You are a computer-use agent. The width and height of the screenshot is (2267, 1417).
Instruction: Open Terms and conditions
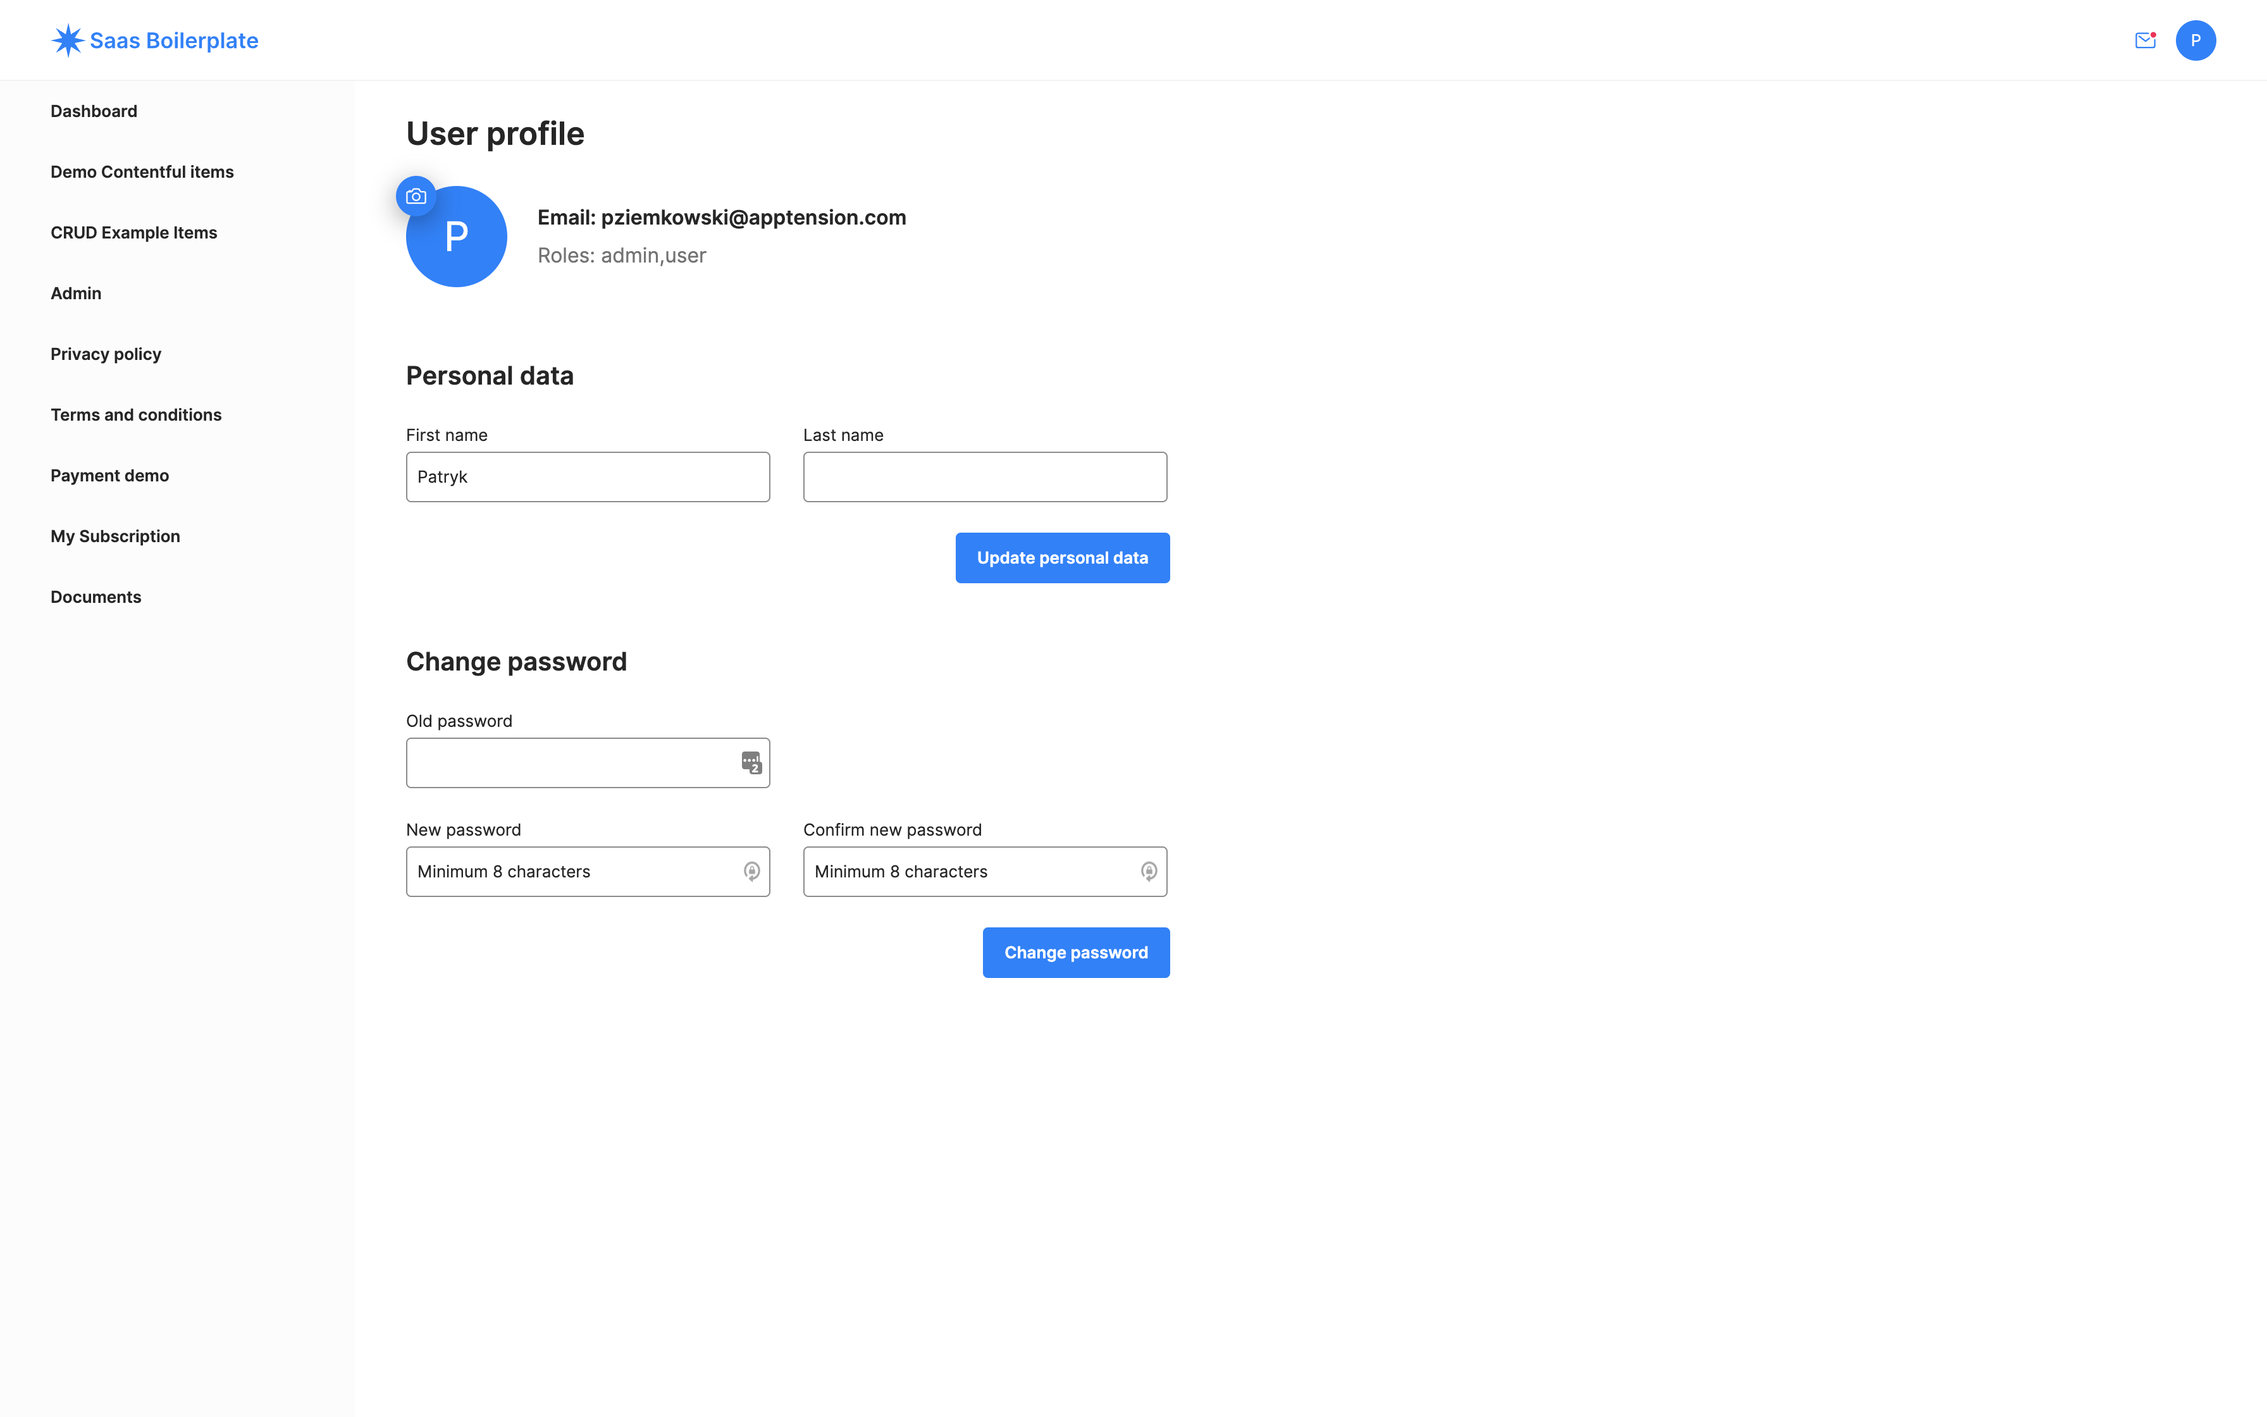(x=136, y=414)
